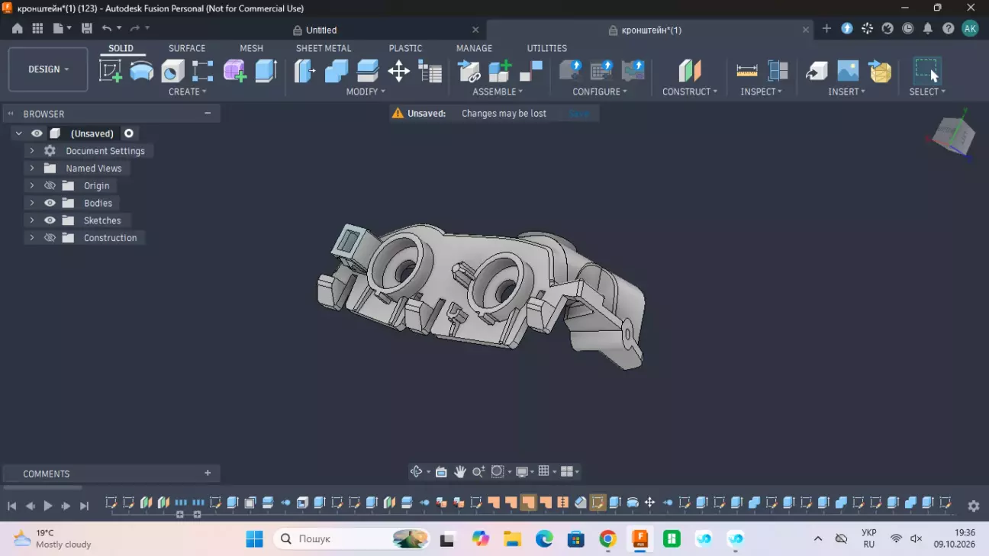Add a comment with the plus button

tap(208, 474)
